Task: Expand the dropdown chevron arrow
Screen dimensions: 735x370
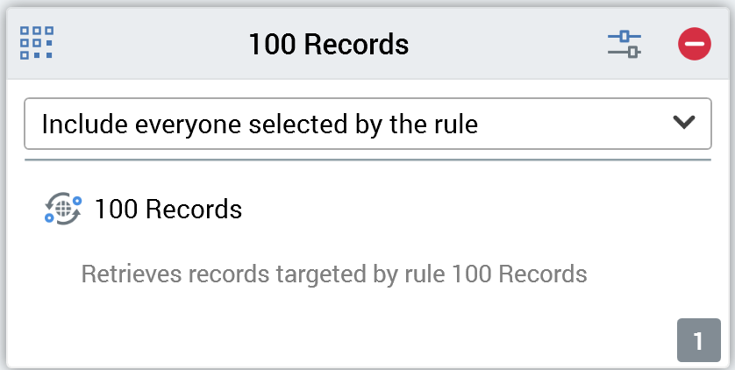Action: click(683, 123)
